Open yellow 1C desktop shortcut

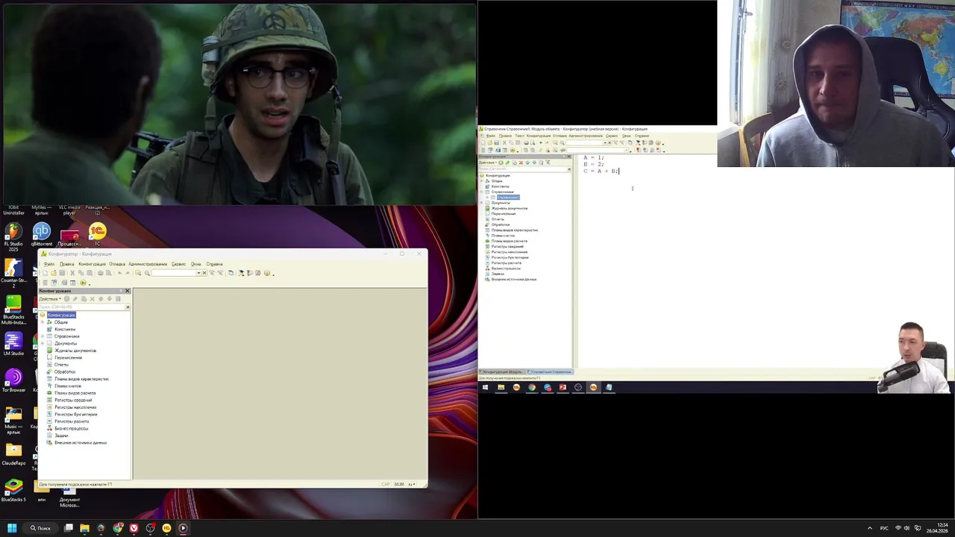pyautogui.click(x=98, y=235)
